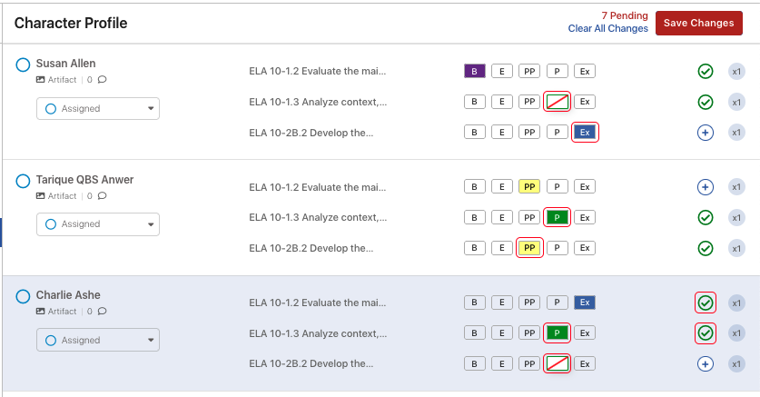Click green checkmark for Tarique's ELA 10-2B.2 row
This screenshot has width=760, height=397.
point(706,248)
